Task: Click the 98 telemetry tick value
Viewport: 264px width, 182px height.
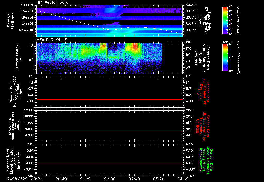Action: 188,129
